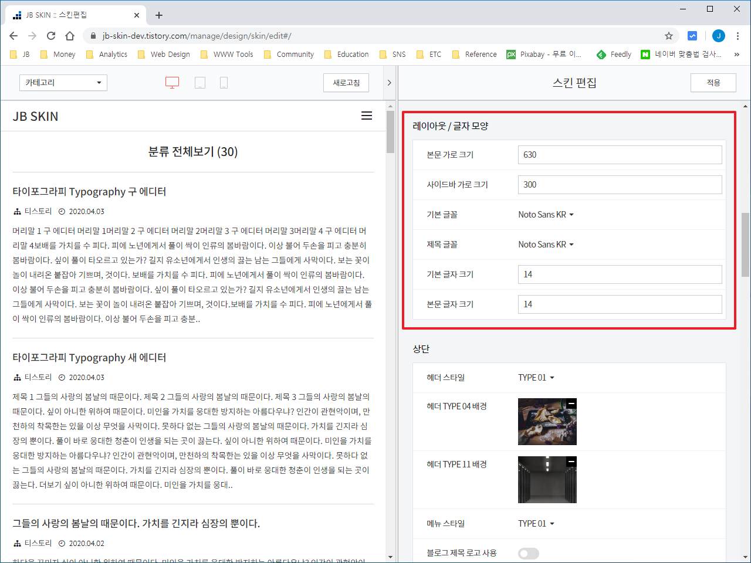The image size is (751, 563).
Task: Open the 제목 글꼴 Noto Sans KR dropdown
Action: 546,245
